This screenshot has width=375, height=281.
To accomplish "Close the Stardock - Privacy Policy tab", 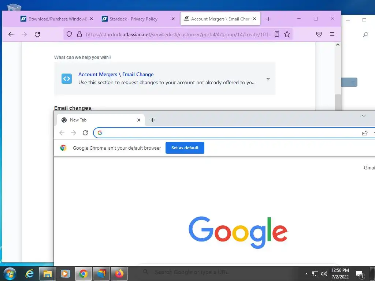I will tap(173, 19).
